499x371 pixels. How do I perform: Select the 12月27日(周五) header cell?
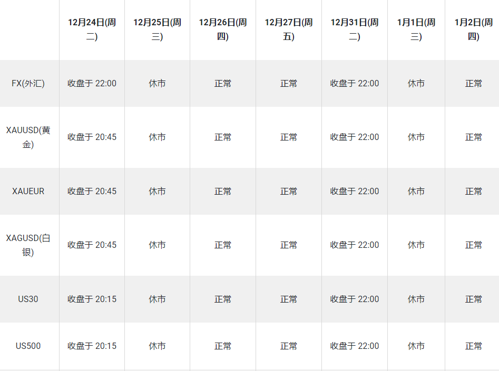(x=289, y=29)
